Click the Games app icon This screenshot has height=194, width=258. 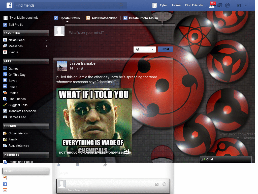[x=5, y=68]
